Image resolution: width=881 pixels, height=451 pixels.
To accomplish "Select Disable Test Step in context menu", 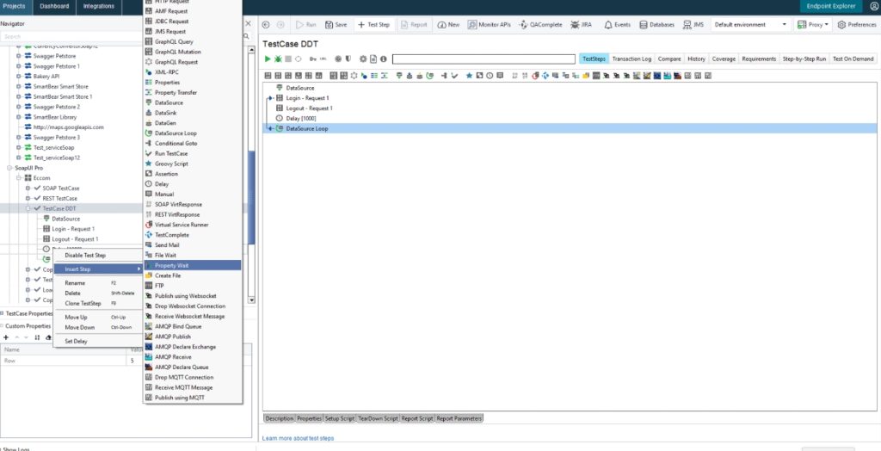I will click(98, 256).
